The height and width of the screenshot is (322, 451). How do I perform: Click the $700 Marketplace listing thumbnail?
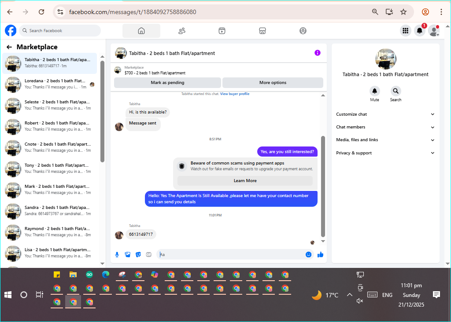pos(118,70)
